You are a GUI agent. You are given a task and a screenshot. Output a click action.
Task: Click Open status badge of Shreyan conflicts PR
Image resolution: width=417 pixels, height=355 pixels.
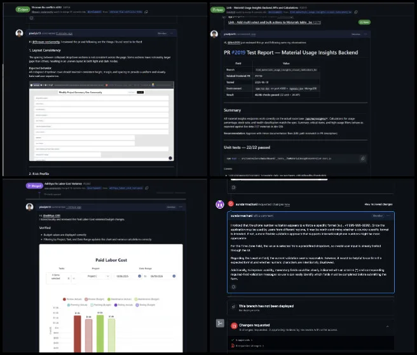tap(23, 10)
